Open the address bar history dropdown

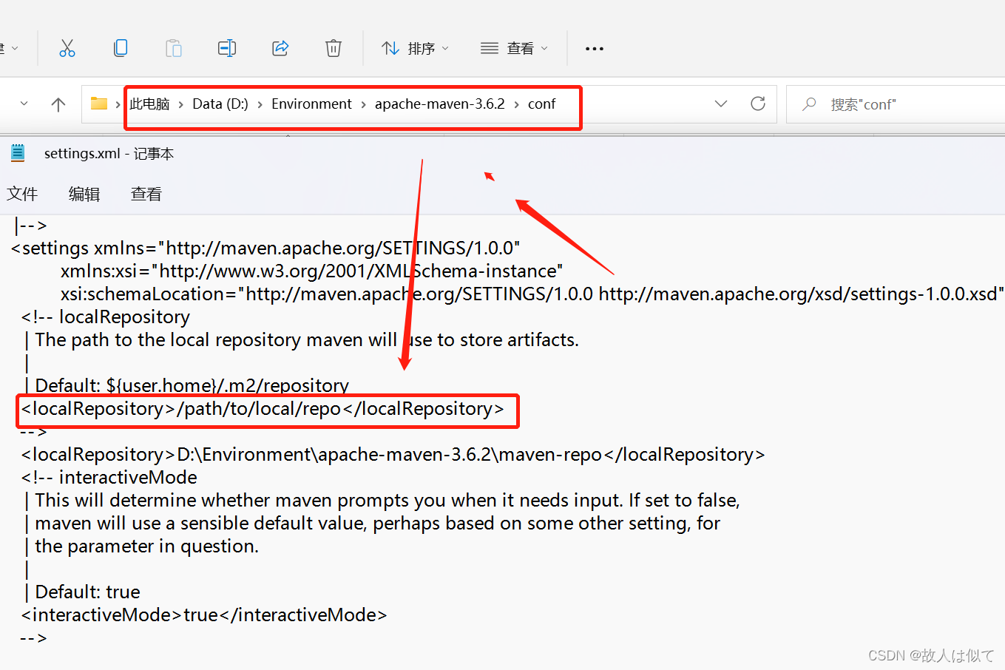coord(721,104)
